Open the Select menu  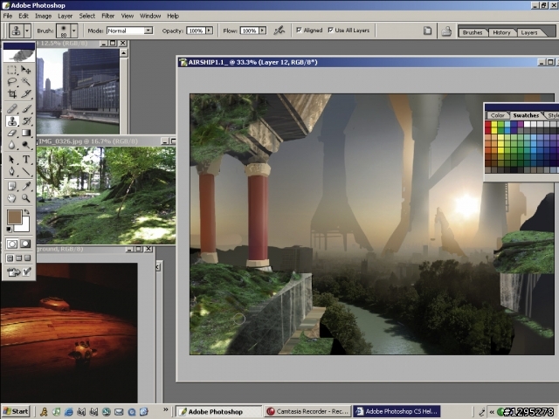tap(87, 16)
